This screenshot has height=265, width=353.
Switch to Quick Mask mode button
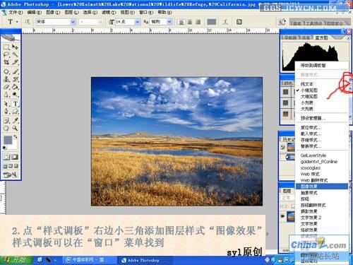(x=15, y=157)
